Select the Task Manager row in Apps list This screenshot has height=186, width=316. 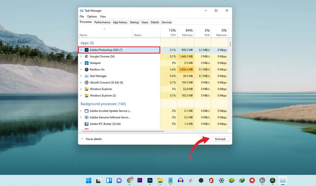tap(153, 76)
